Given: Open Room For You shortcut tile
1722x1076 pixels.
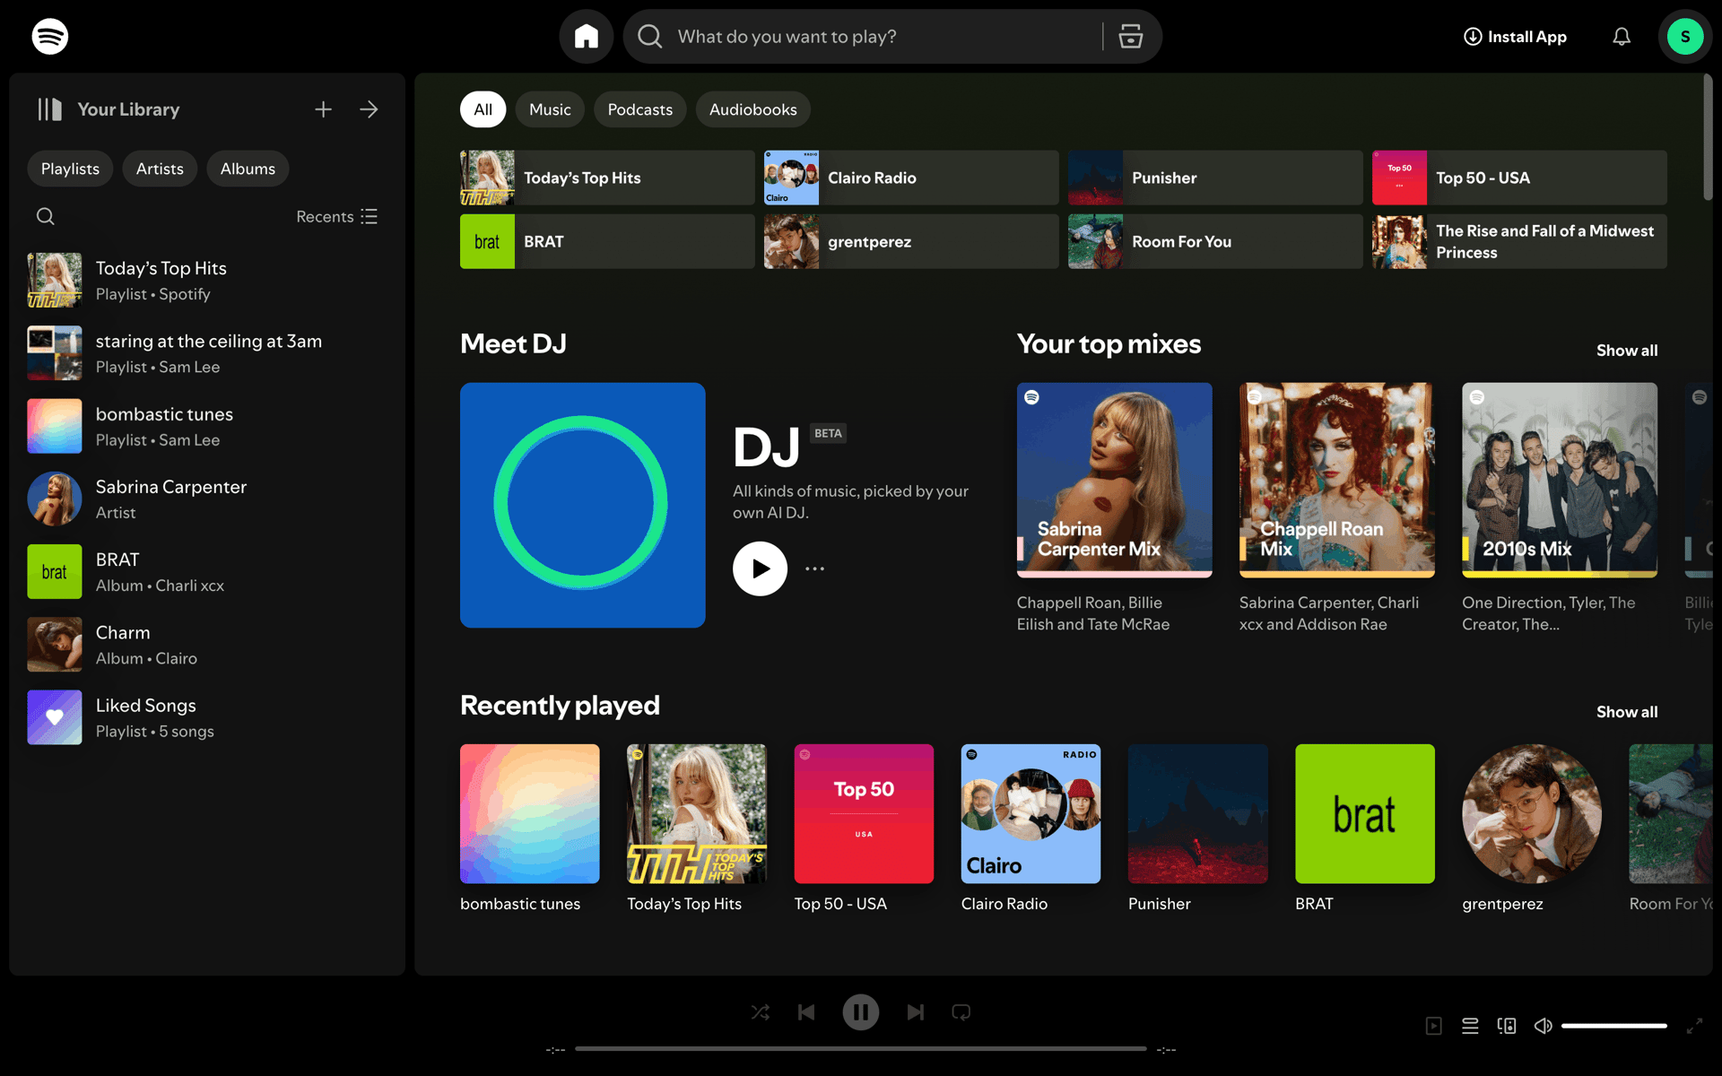Looking at the screenshot, I should [1215, 241].
